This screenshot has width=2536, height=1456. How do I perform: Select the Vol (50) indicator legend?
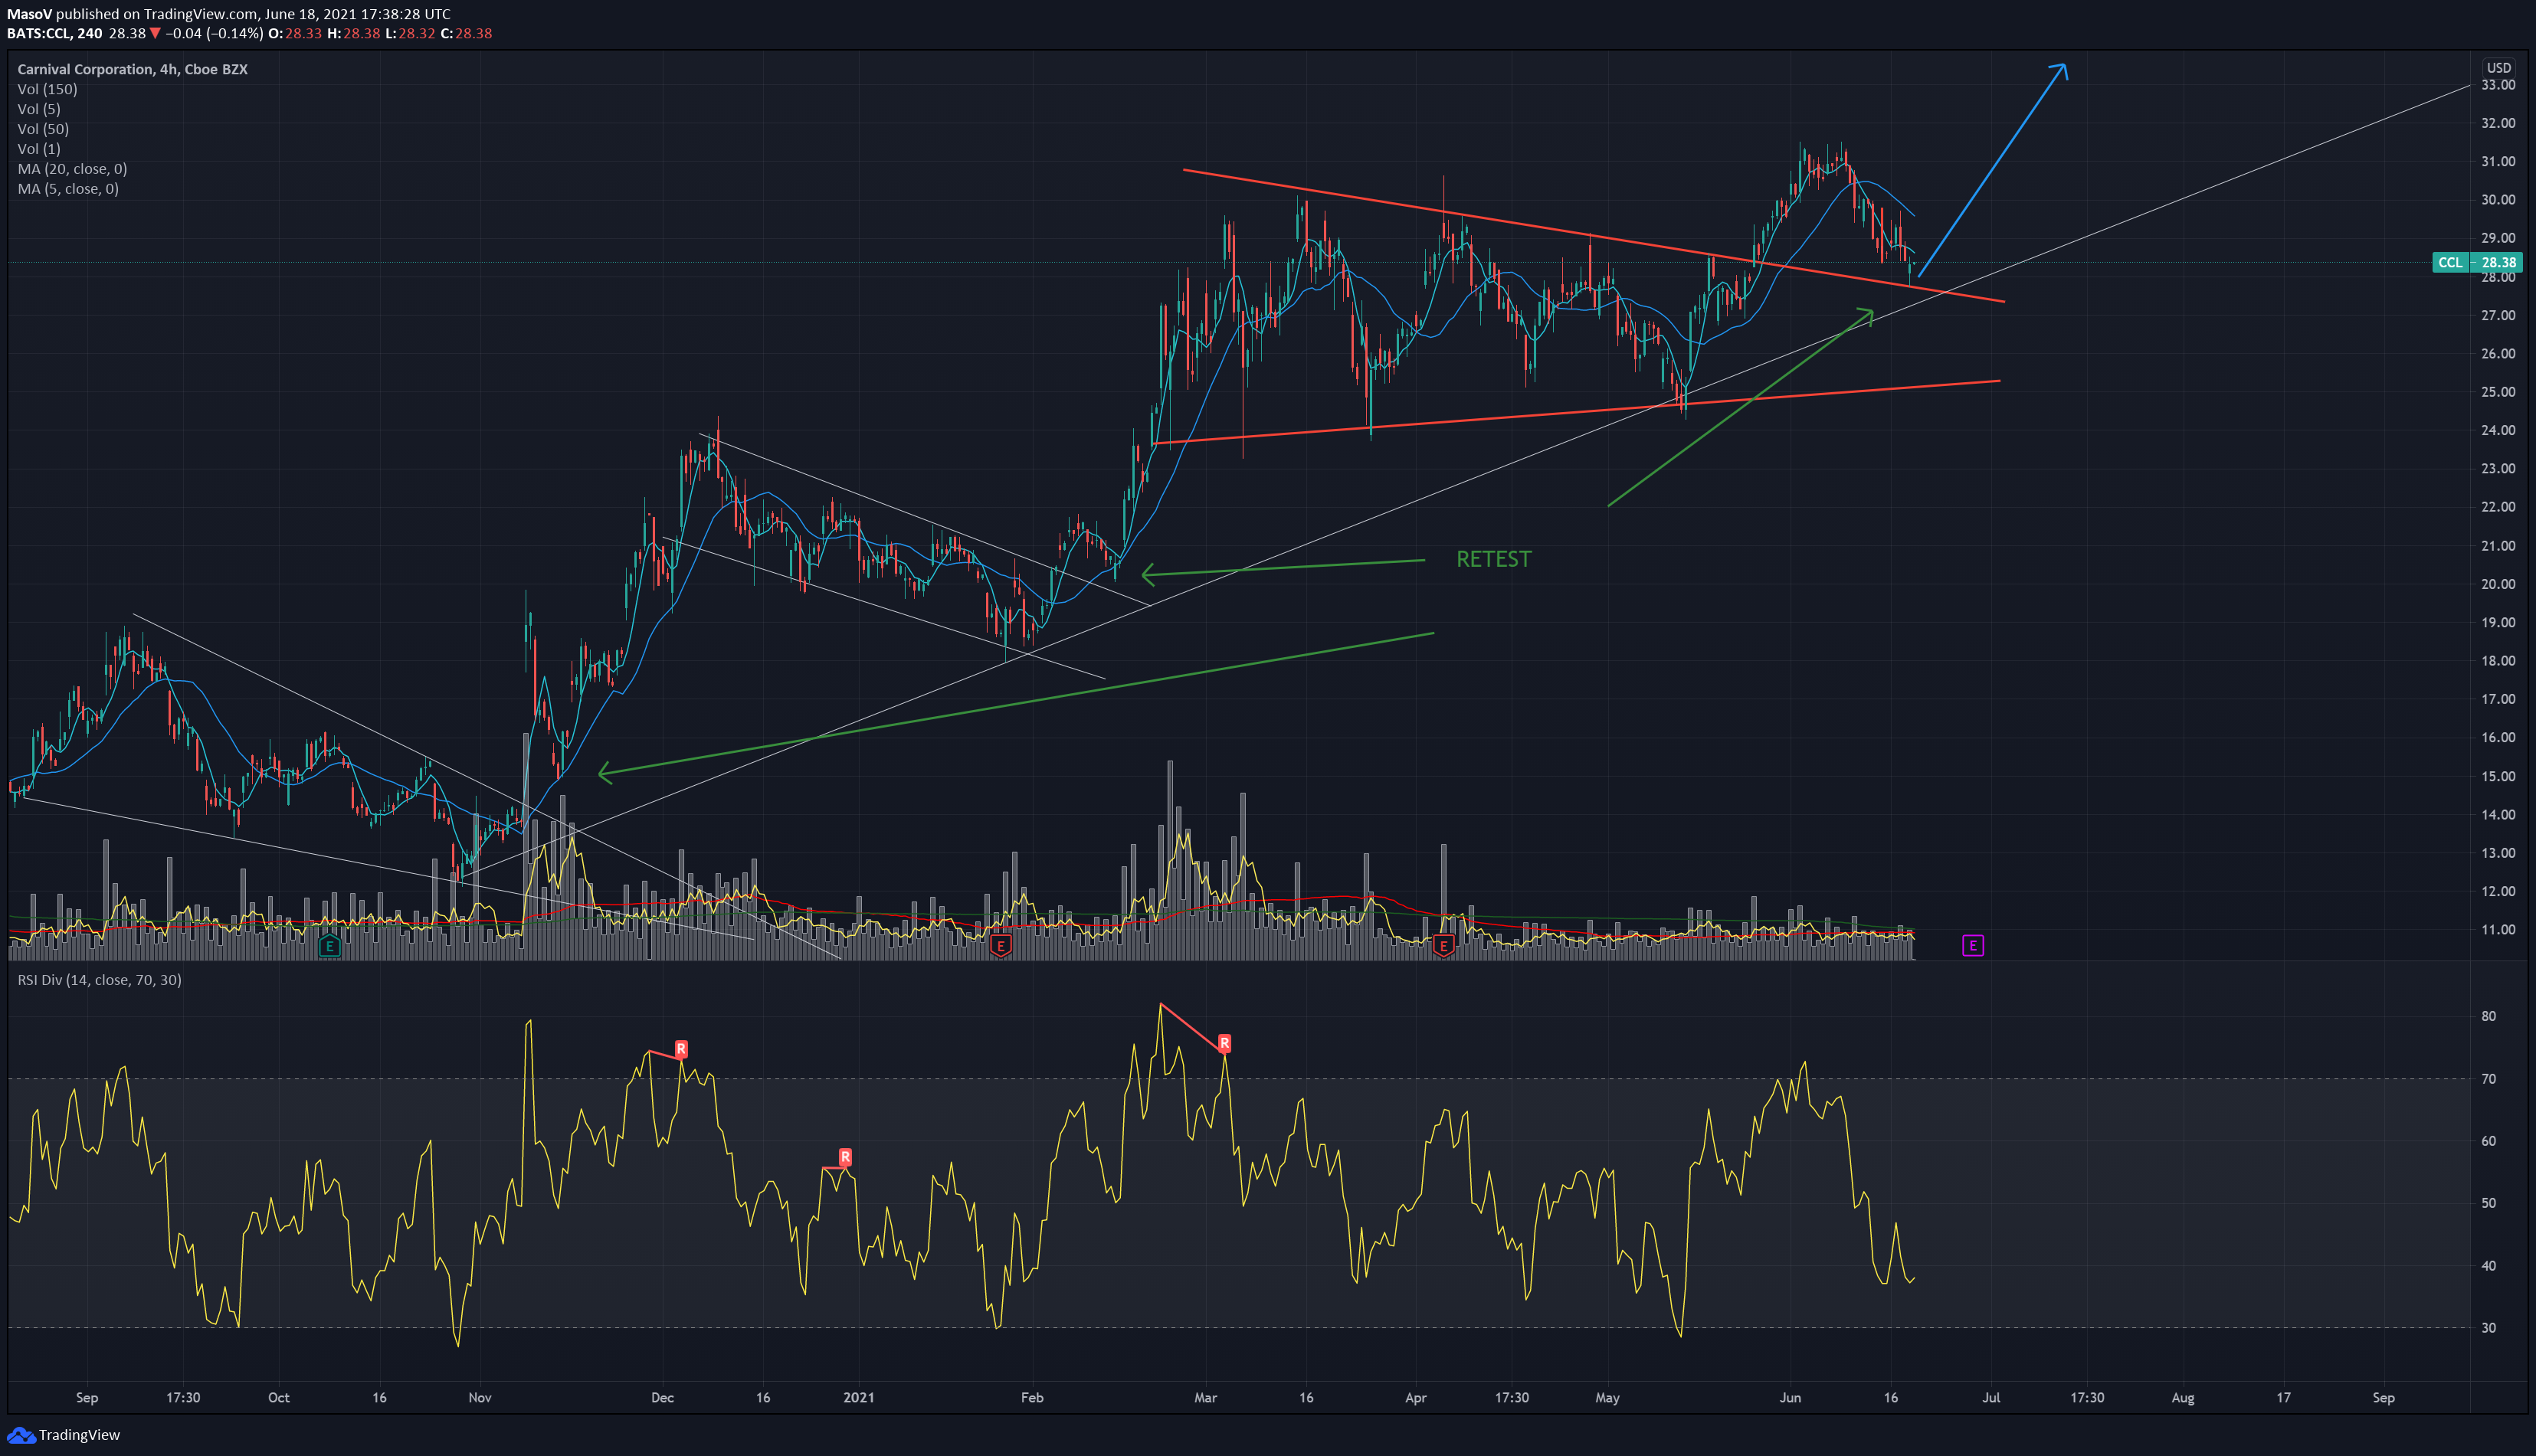(x=43, y=129)
